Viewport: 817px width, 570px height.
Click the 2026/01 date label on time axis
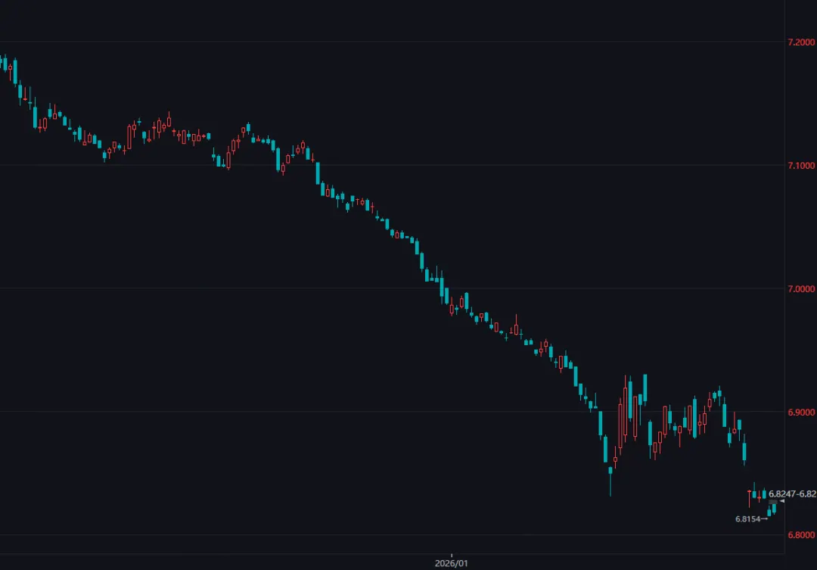[x=451, y=563]
